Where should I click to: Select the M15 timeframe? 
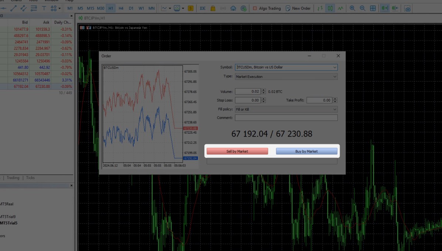coord(90,8)
